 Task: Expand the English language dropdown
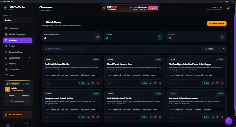click(18, 20)
